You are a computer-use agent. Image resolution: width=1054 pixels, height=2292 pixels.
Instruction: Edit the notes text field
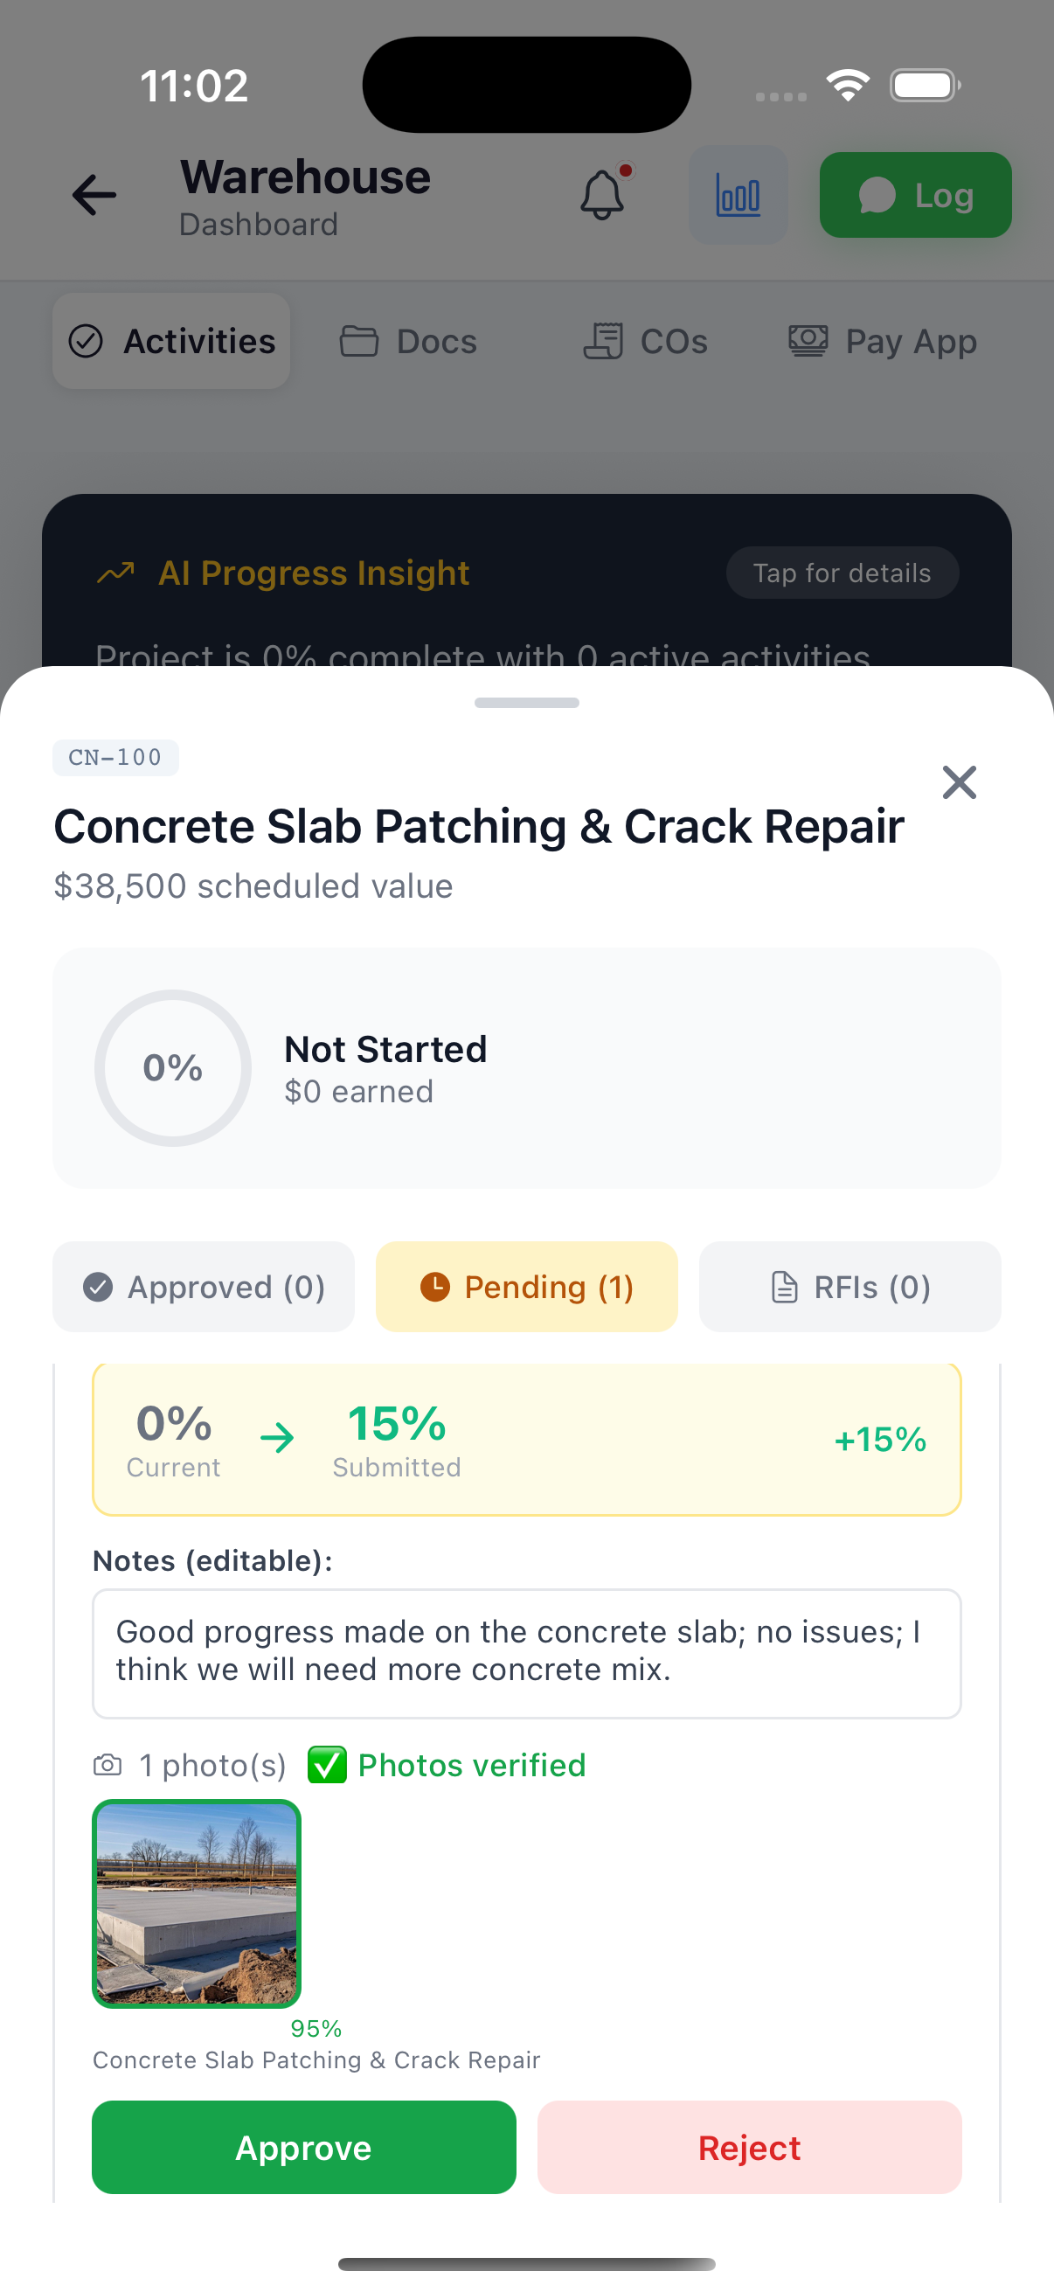point(526,1653)
